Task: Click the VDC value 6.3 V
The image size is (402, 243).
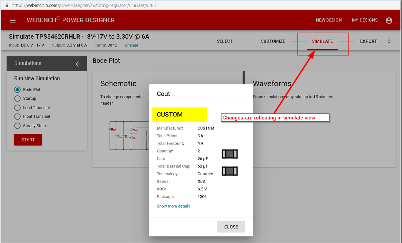Action: click(x=202, y=189)
